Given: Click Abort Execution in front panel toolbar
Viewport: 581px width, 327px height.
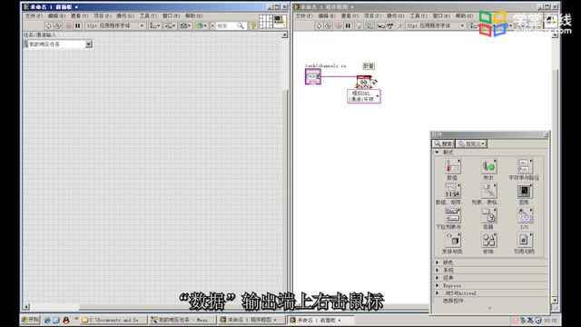Looking at the screenshot, I should coord(69,25).
